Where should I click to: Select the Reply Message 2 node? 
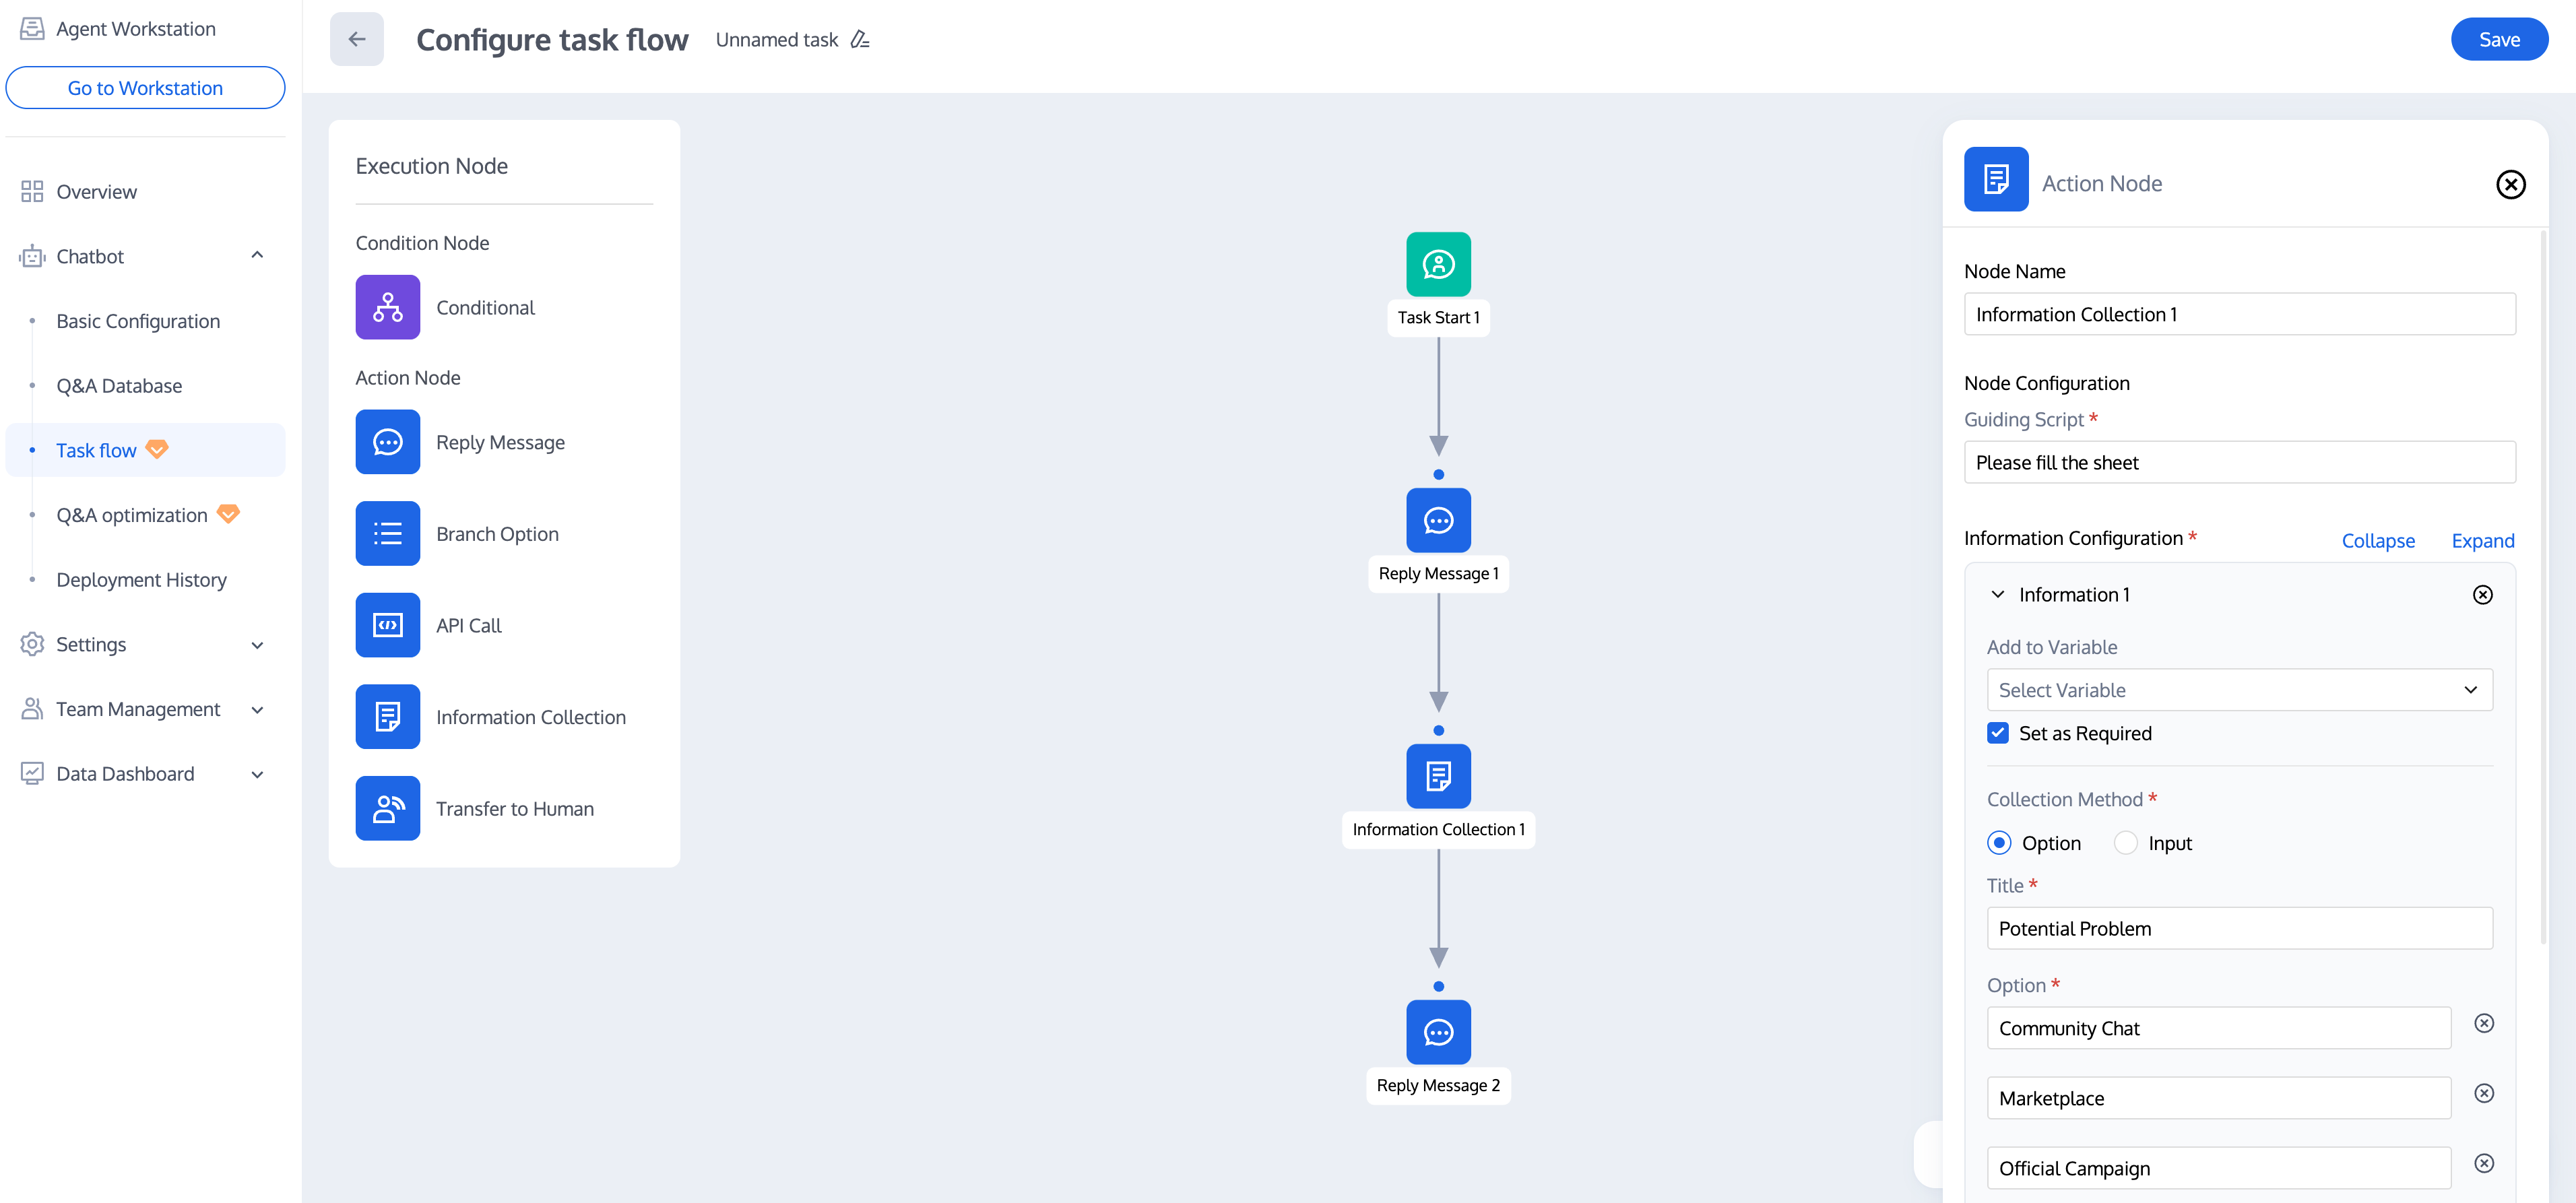[x=1437, y=1032]
